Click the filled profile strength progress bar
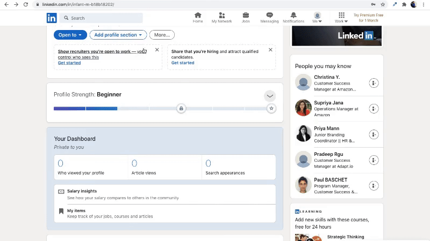The height and width of the screenshot is (241, 430). (x=85, y=109)
